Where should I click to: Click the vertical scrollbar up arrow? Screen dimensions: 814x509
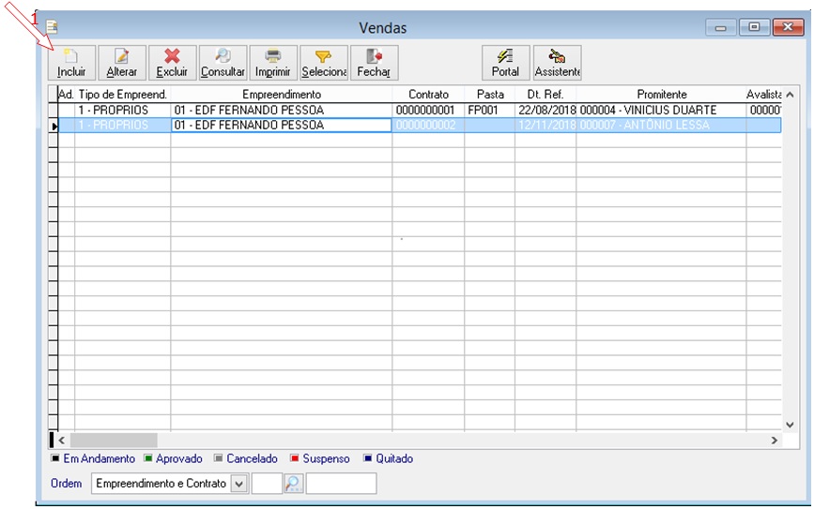(x=790, y=95)
